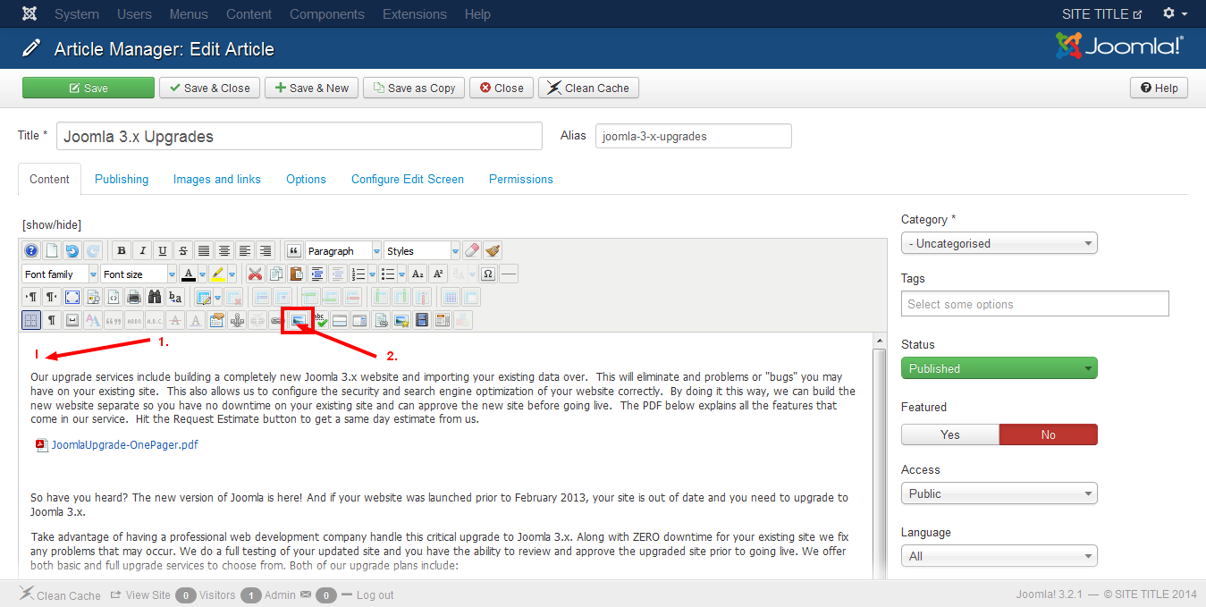Copy the selected editor content
The width and height of the screenshot is (1206, 607).
(x=276, y=274)
